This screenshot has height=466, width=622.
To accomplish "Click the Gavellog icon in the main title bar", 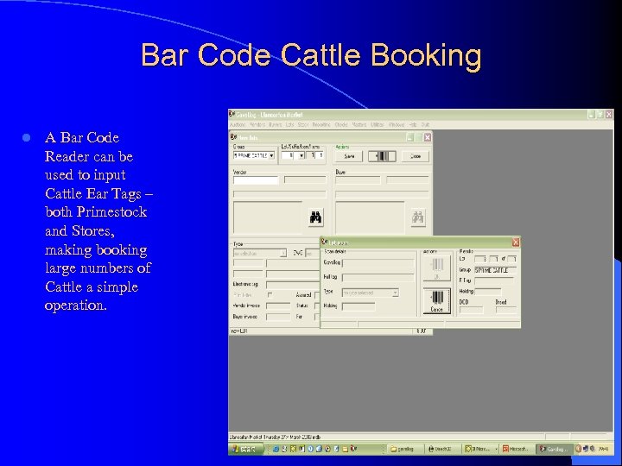I will pos(232,115).
